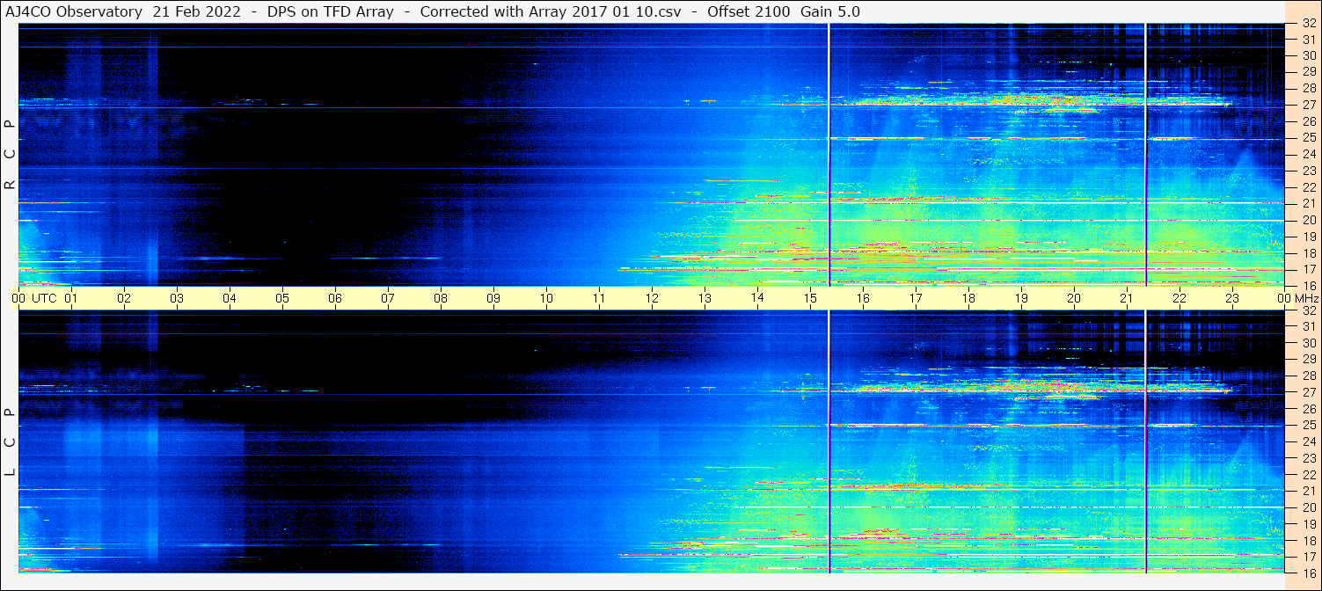The image size is (1322, 591).
Task: Click the 20 MHz label on LCP scale
Action: coord(1308,507)
